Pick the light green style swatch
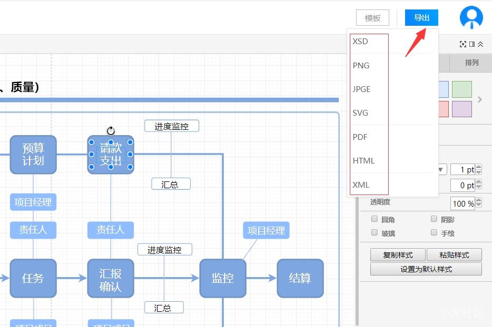 462,89
